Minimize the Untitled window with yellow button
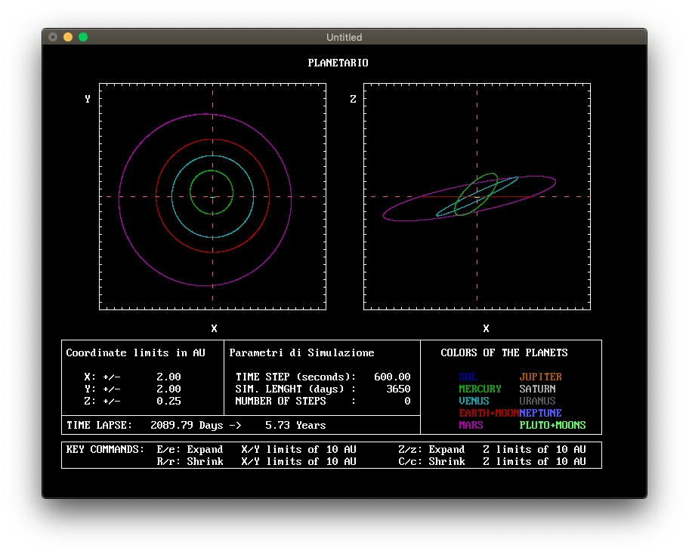This screenshot has width=689, height=554. (x=68, y=37)
